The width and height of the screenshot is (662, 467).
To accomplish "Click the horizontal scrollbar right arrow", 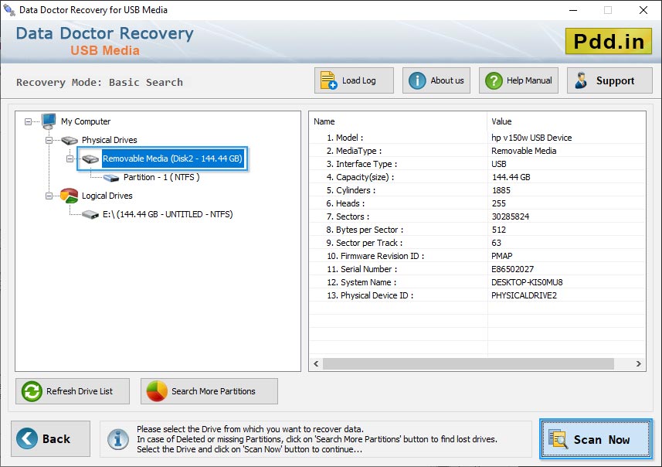I will (x=638, y=363).
